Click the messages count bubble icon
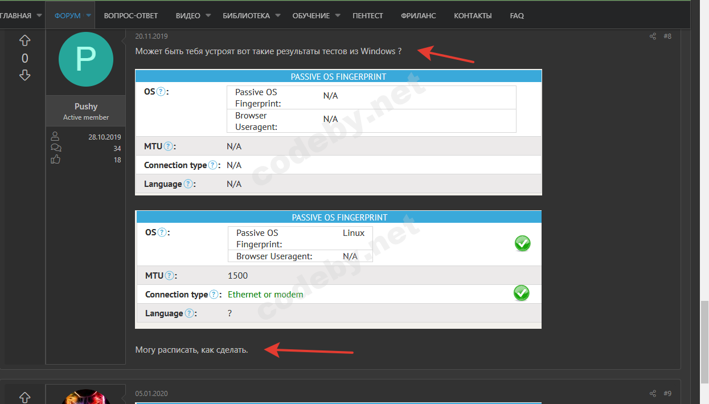 click(x=56, y=148)
